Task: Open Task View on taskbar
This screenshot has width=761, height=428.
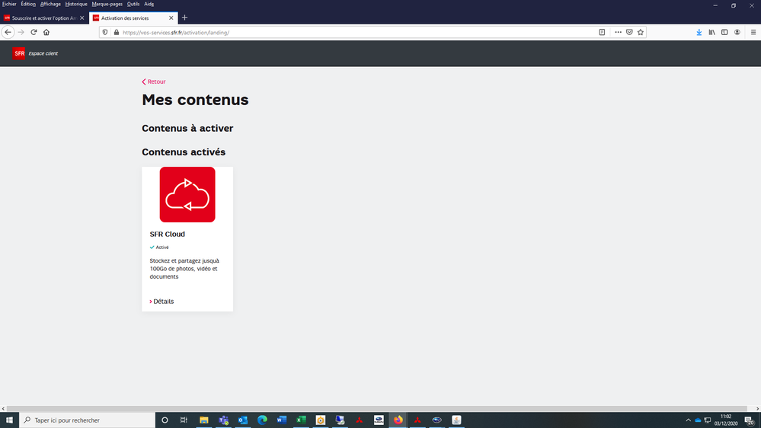Action: point(184,420)
